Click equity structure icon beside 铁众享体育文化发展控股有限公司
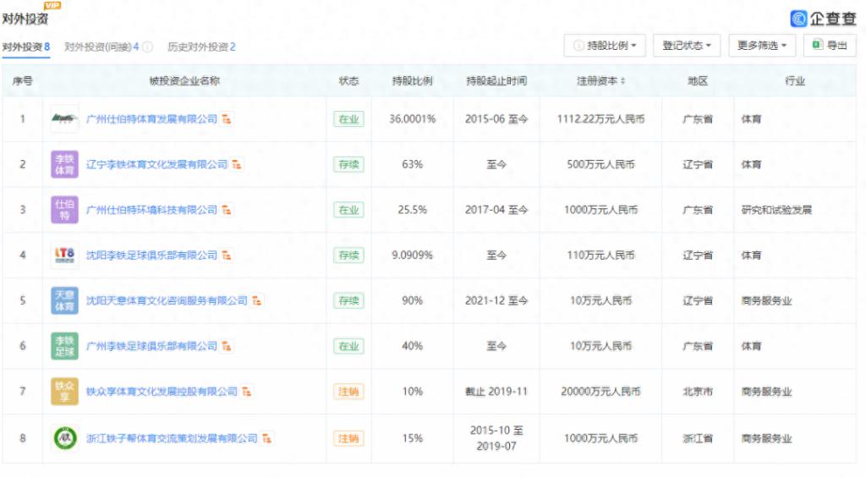866x478 pixels. coord(248,392)
